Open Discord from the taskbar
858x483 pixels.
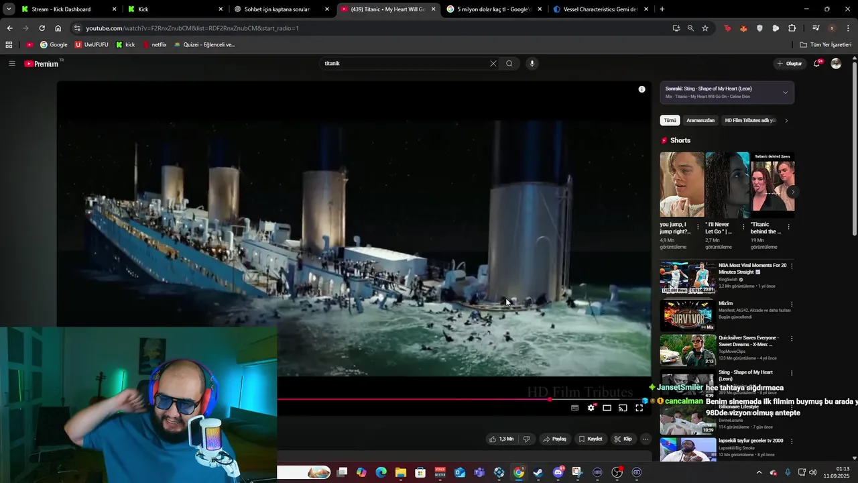pyautogui.click(x=558, y=472)
